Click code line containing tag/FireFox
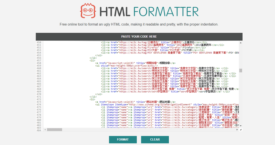This screenshot has width=275, height=145. click(x=153, y=48)
